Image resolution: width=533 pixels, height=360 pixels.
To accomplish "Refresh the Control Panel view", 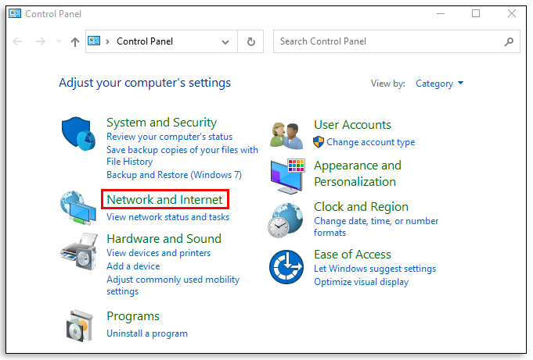I will 251,42.
